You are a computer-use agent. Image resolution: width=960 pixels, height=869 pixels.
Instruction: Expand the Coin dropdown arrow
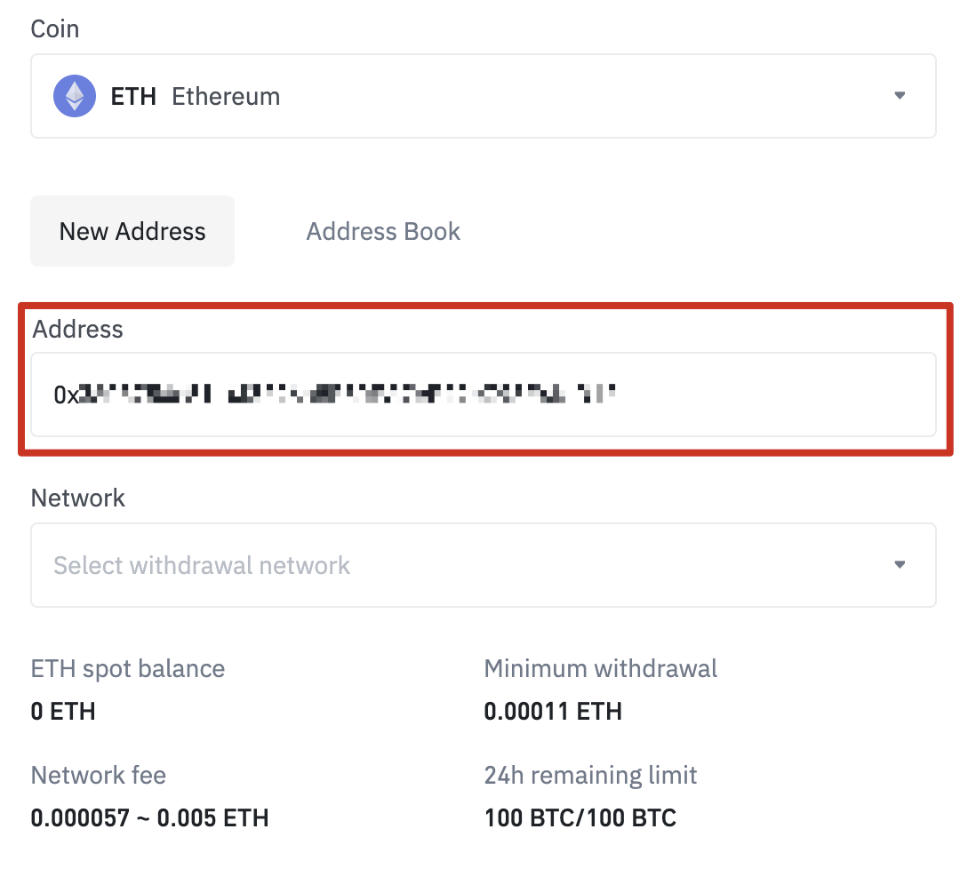[x=900, y=96]
